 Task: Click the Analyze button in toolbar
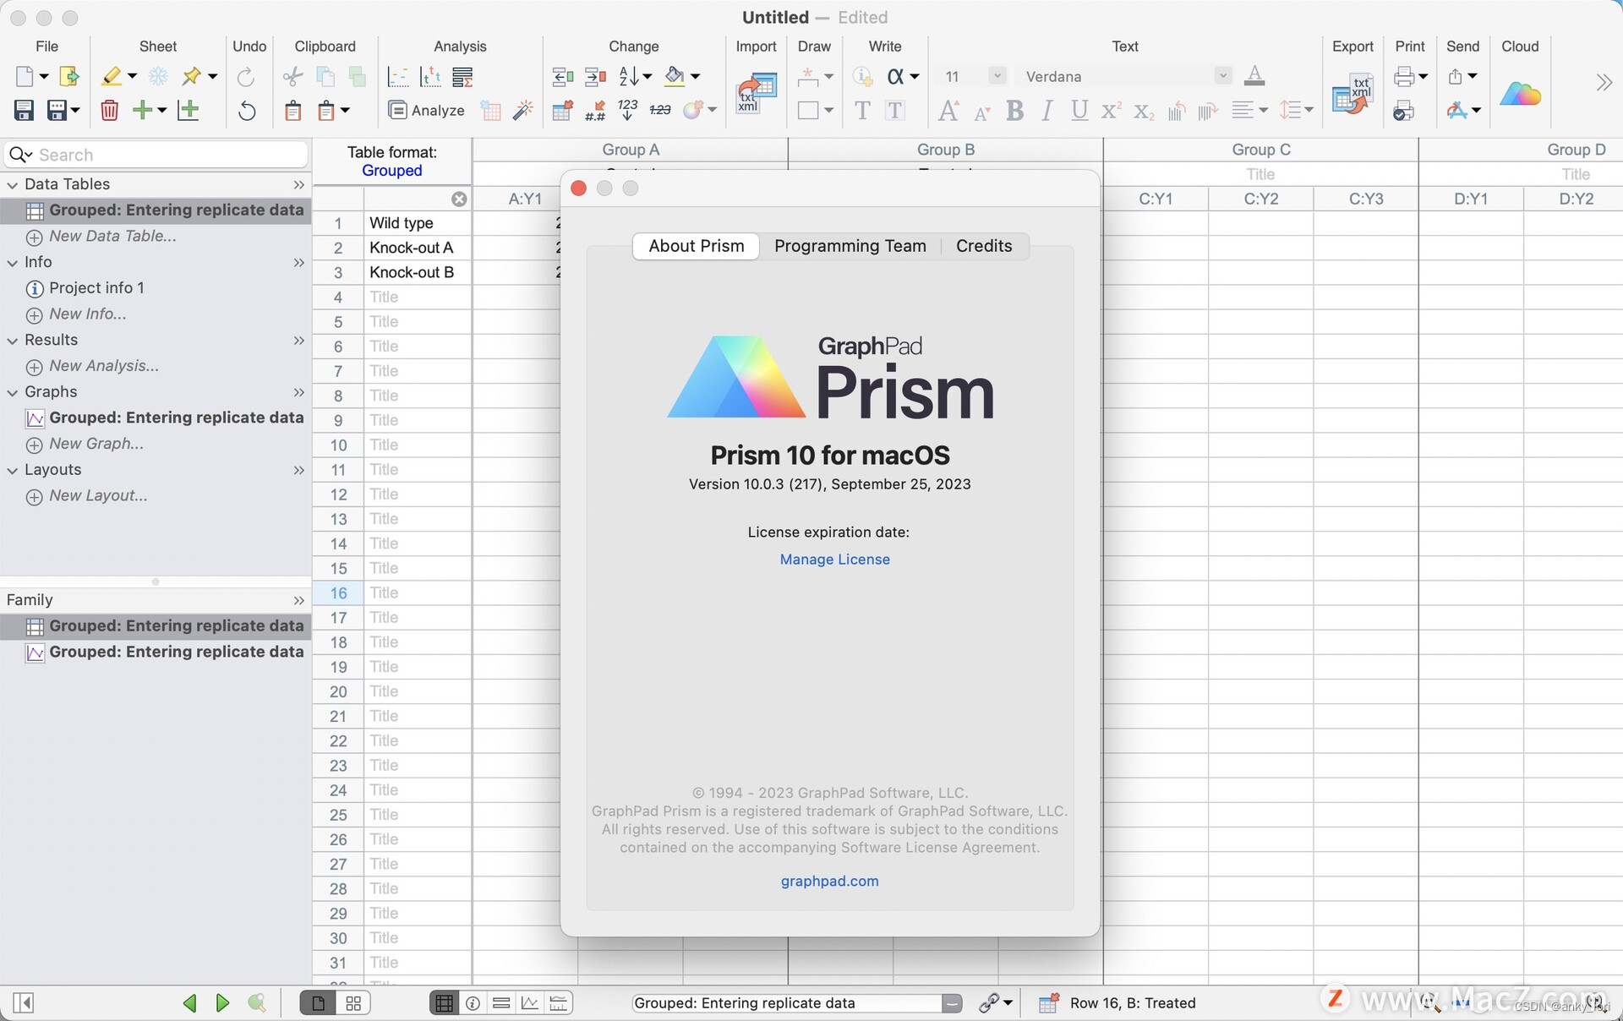(427, 109)
